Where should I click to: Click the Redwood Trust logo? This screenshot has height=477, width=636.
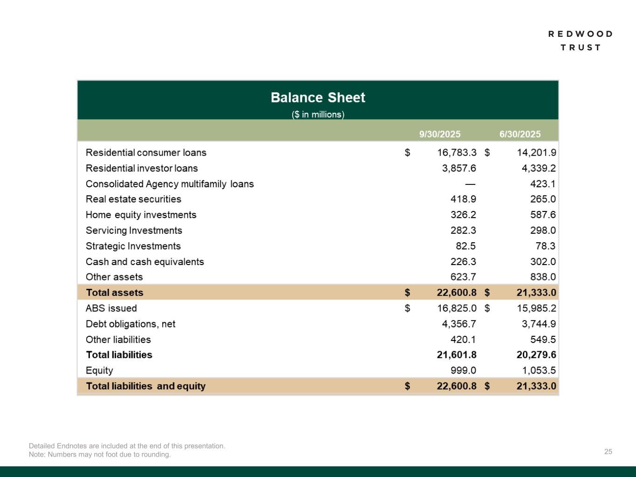click(x=581, y=41)
